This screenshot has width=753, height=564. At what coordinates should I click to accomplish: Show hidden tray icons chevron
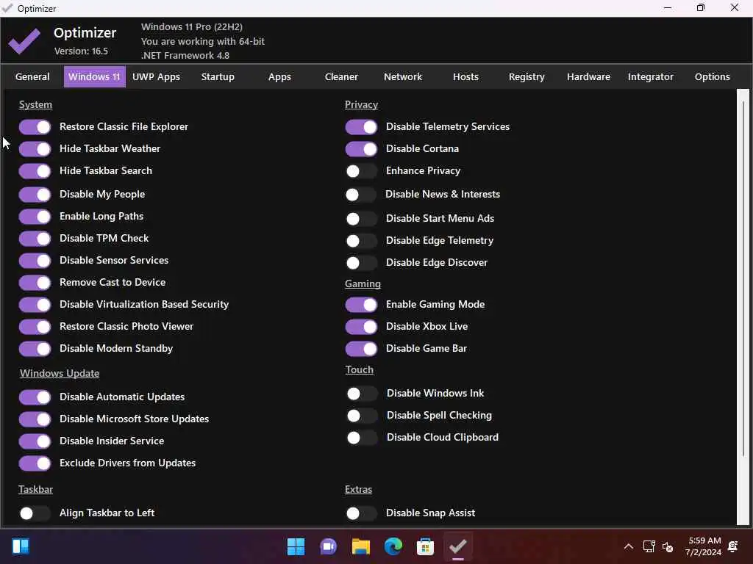pyautogui.click(x=628, y=546)
